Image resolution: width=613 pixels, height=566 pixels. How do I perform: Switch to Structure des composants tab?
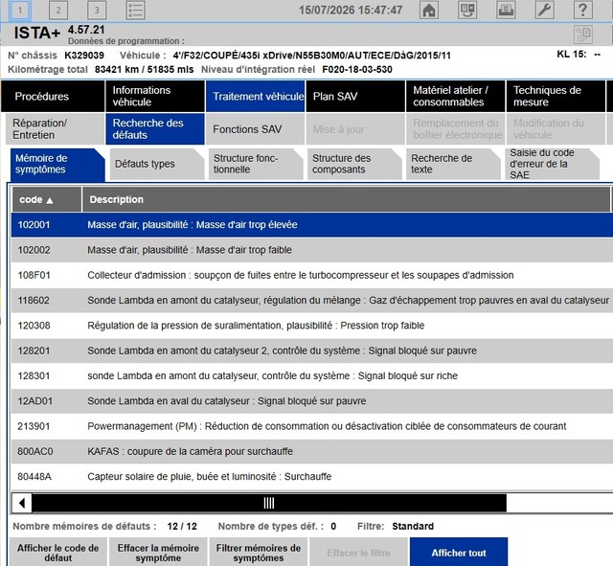pos(354,164)
